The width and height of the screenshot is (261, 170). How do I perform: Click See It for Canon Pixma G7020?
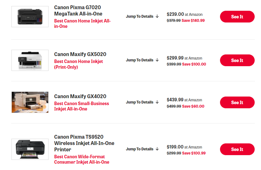(237, 16)
